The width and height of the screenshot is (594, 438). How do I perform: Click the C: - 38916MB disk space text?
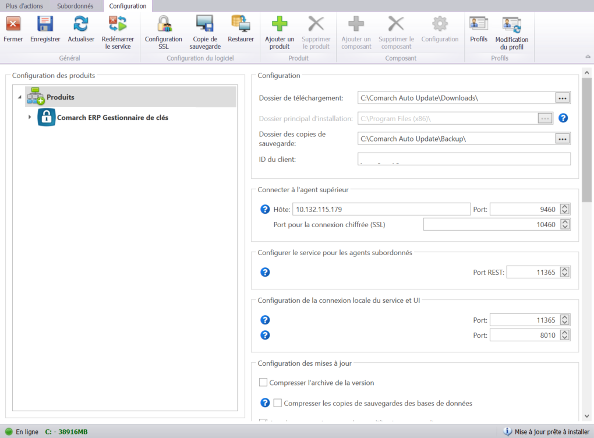[x=66, y=432]
